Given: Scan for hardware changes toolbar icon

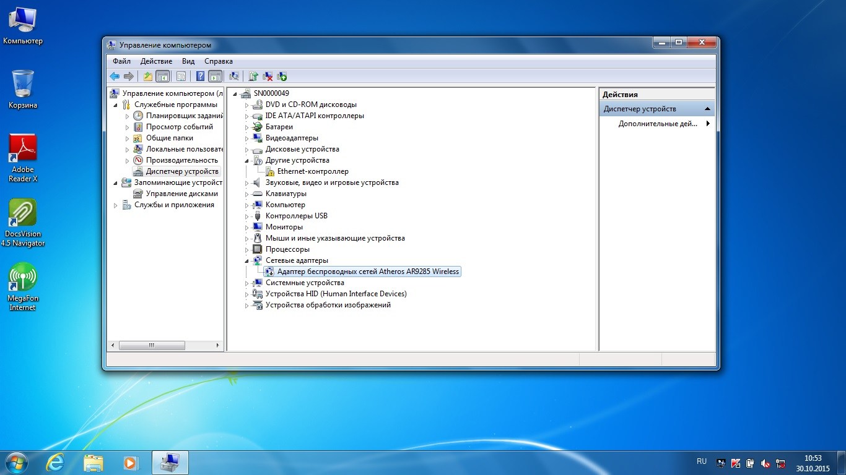Looking at the screenshot, I should (234, 77).
